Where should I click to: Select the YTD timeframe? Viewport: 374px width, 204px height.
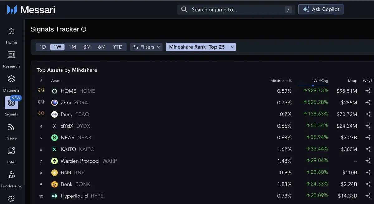click(117, 47)
